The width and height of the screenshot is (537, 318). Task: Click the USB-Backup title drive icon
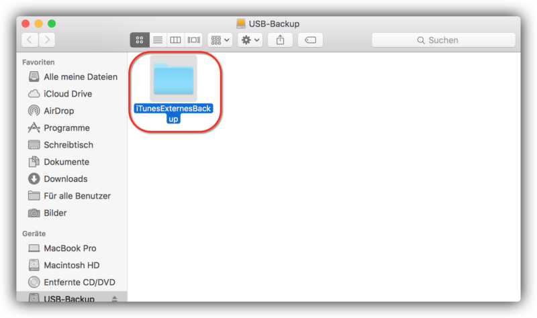pyautogui.click(x=241, y=23)
